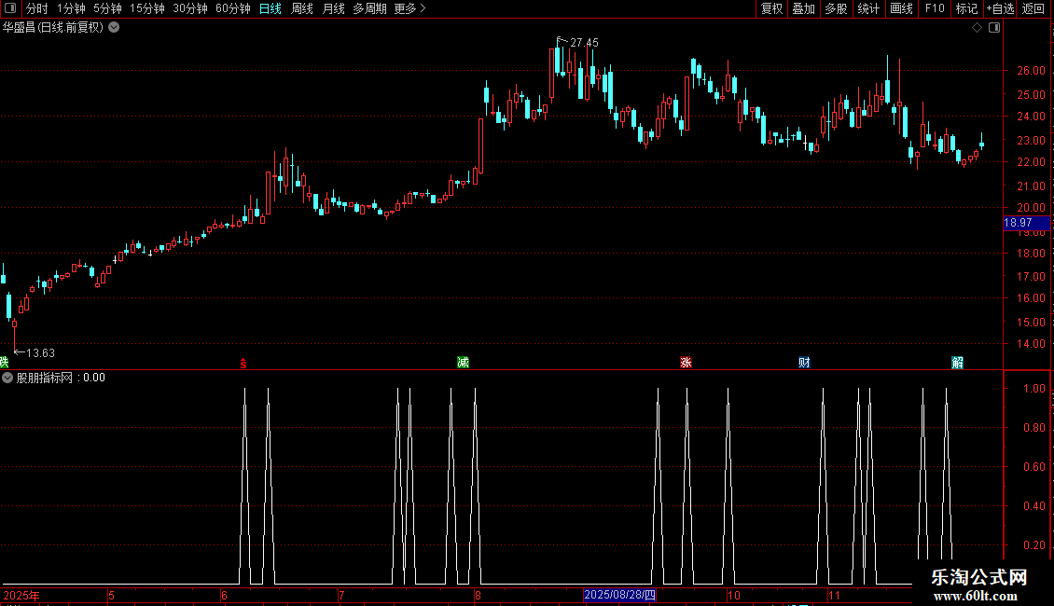This screenshot has width=1054, height=606.
Task: Click the teal 解 event marker
Action: 958,363
